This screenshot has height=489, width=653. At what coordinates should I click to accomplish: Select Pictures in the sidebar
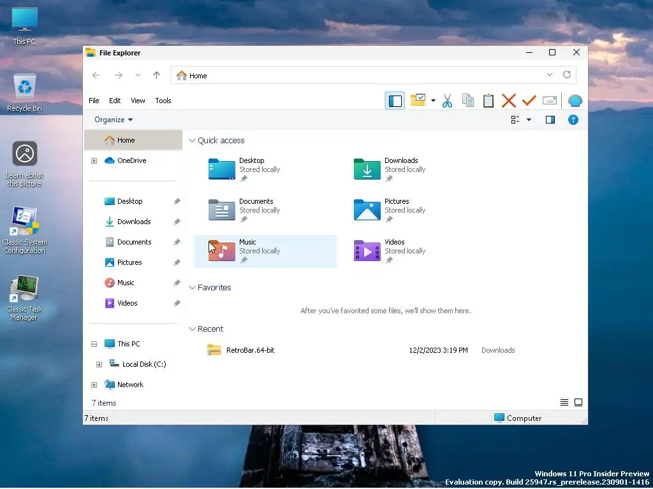pyautogui.click(x=123, y=262)
